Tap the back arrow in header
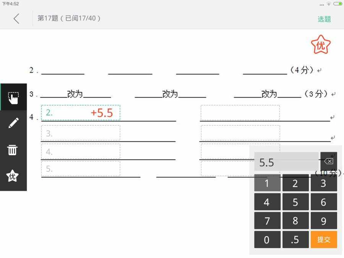The width and height of the screenshot is (344, 258). click(16, 18)
